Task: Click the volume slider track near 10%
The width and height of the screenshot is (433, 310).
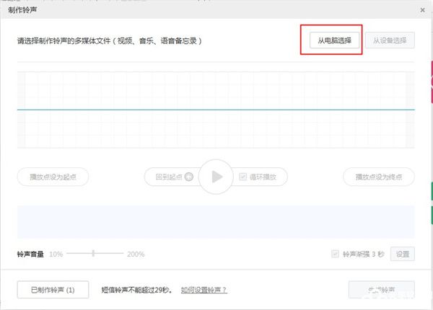Action: point(72,254)
